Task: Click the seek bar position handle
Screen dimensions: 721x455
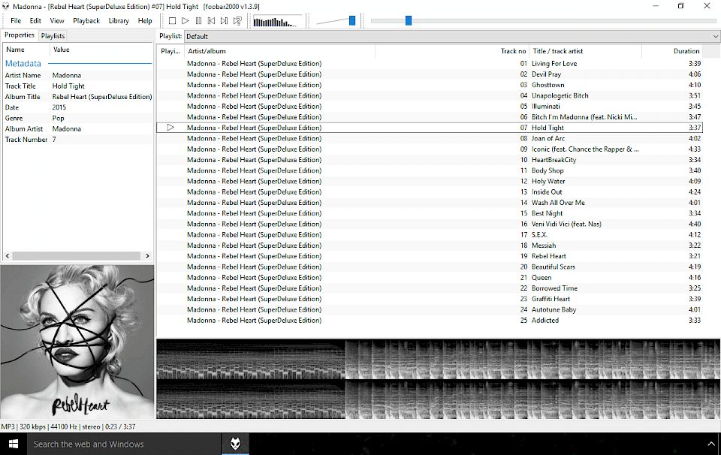Action: (x=409, y=21)
